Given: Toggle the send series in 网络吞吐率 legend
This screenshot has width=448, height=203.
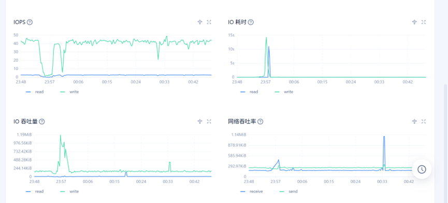Looking at the screenshot, I should tap(288, 191).
